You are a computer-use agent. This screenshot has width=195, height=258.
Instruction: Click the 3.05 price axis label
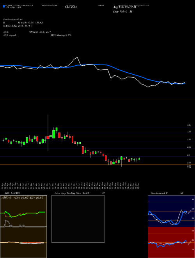coord(189,132)
